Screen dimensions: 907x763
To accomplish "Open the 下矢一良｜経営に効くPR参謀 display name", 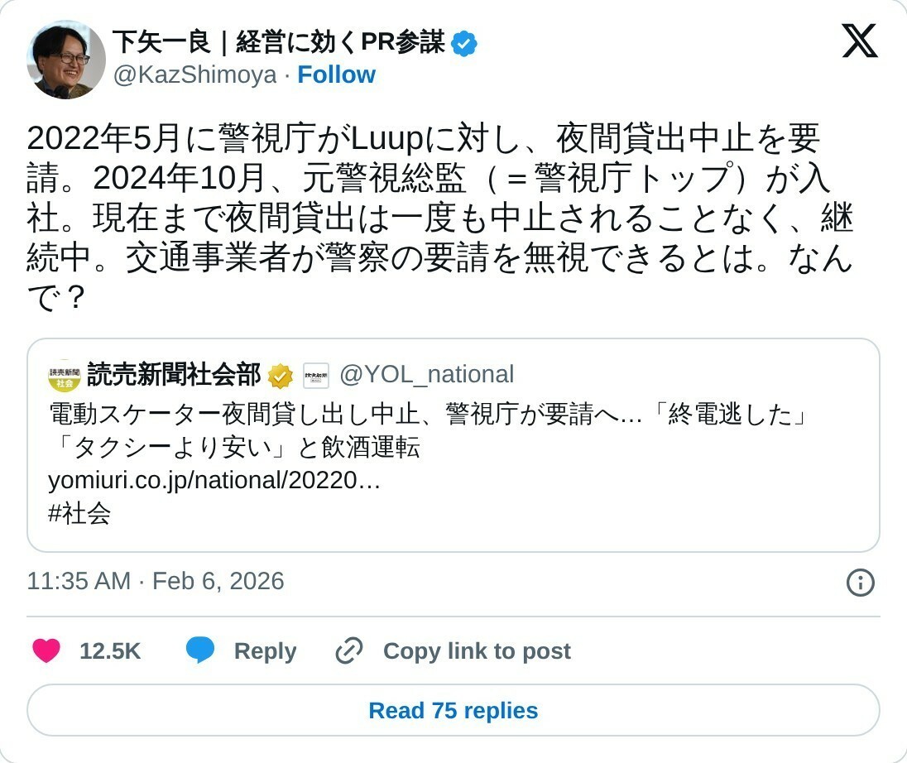I will [x=278, y=41].
